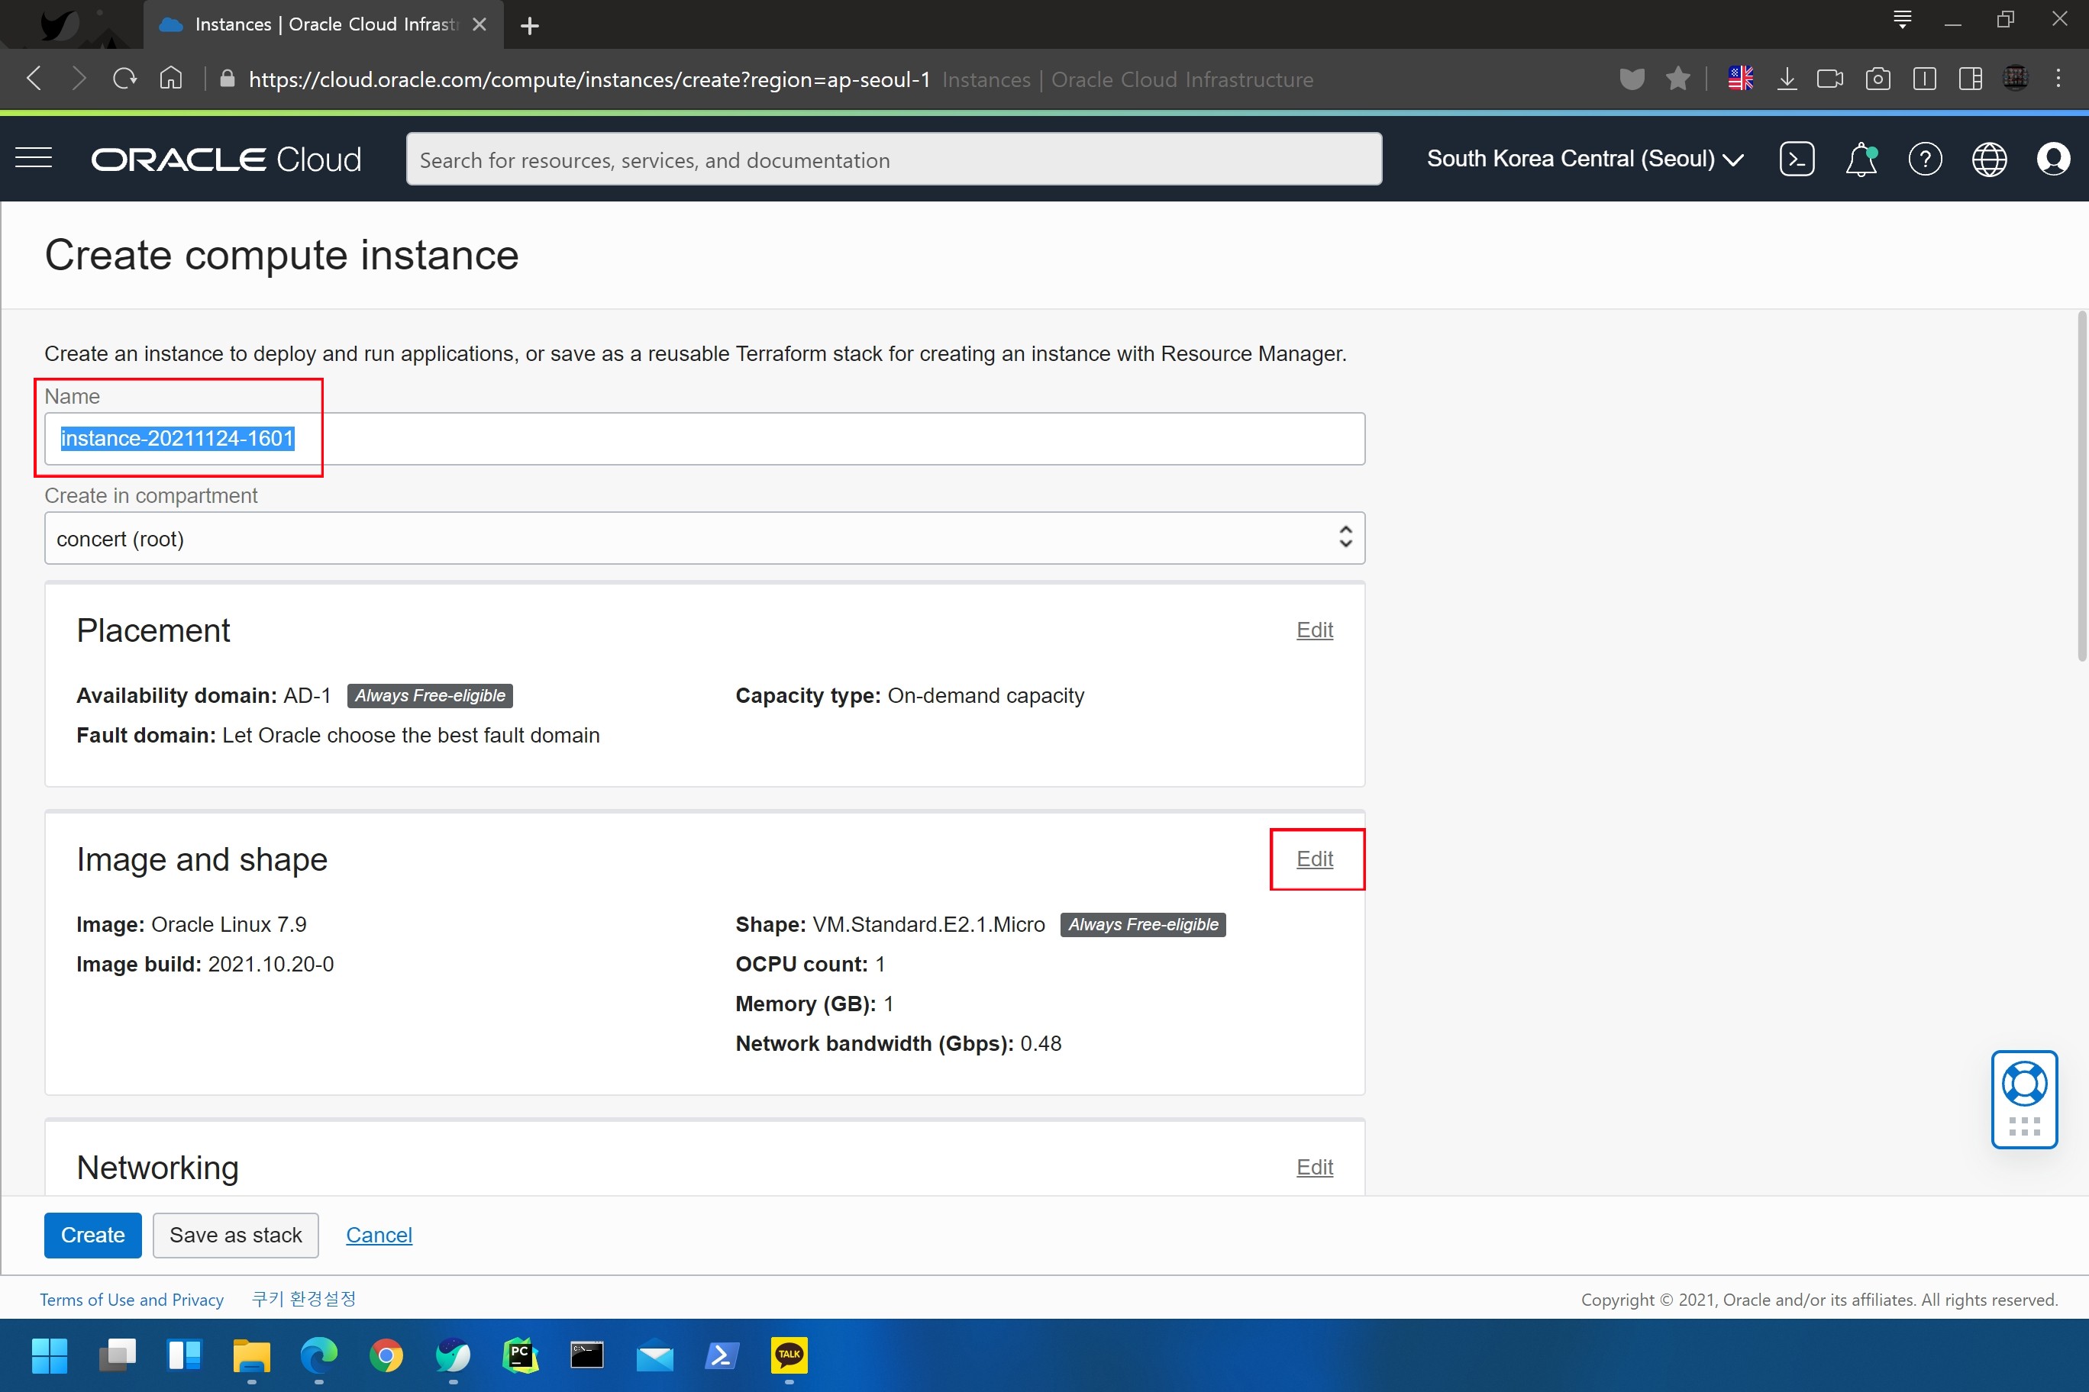Image resolution: width=2089 pixels, height=1392 pixels.
Task: Open the Oracle Cloud navigation hamburger menu
Action: click(x=34, y=159)
